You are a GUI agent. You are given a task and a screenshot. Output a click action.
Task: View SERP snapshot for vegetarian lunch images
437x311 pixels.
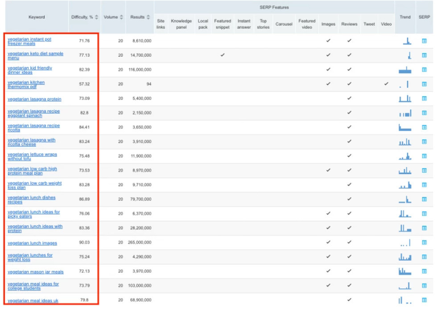tap(424, 243)
